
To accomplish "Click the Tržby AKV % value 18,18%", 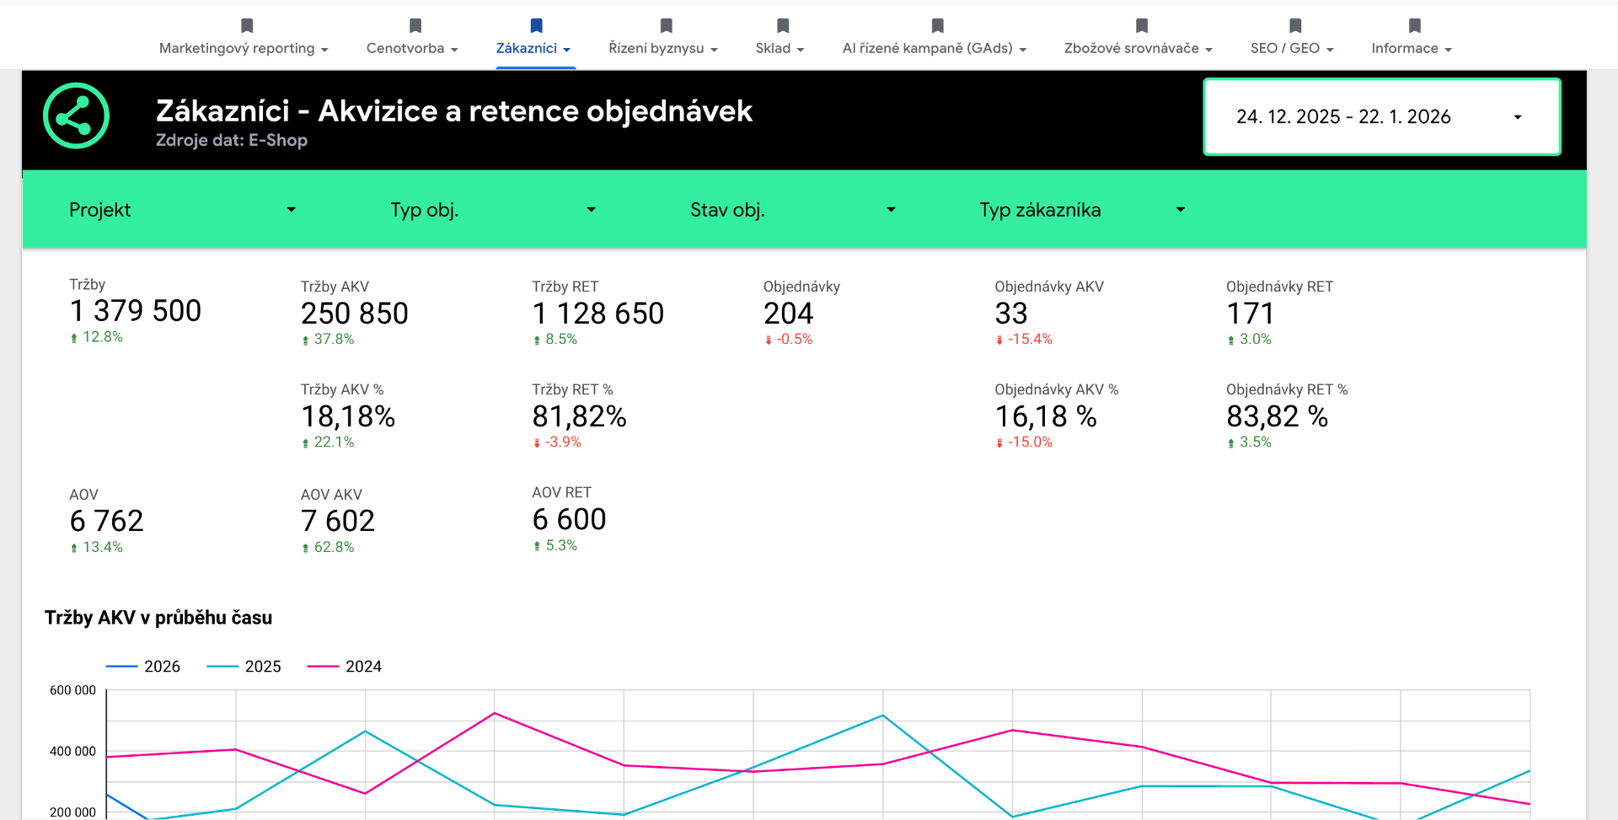I will [x=348, y=416].
